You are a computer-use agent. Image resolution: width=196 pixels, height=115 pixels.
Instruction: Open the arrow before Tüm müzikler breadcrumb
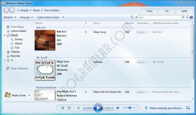click(x=42, y=10)
